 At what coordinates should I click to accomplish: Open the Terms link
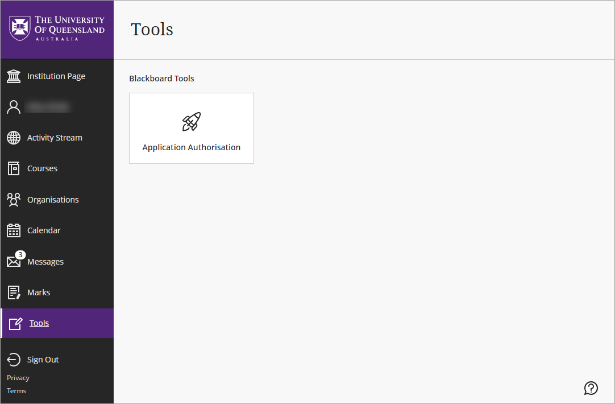pos(16,391)
